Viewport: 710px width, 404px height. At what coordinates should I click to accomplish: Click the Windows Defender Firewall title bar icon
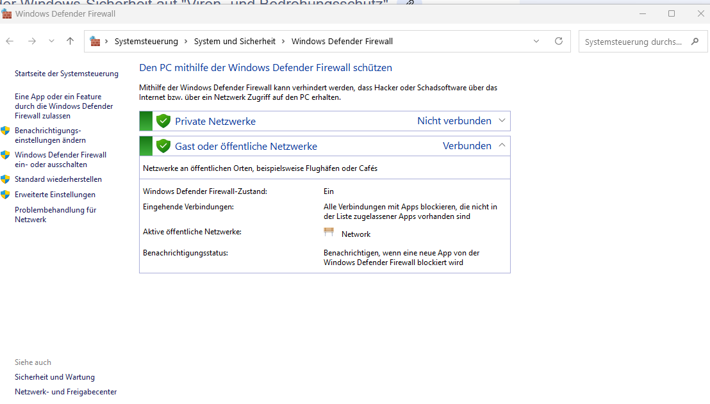tap(7, 13)
